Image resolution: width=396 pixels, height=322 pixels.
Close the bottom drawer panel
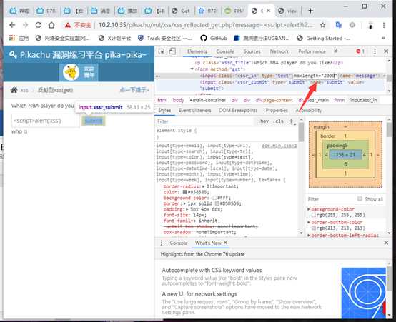386,243
